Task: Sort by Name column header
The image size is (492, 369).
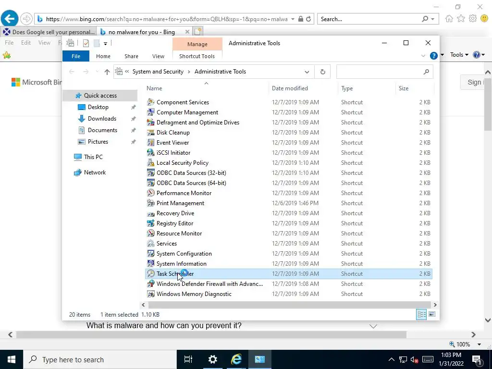Action: tap(154, 88)
